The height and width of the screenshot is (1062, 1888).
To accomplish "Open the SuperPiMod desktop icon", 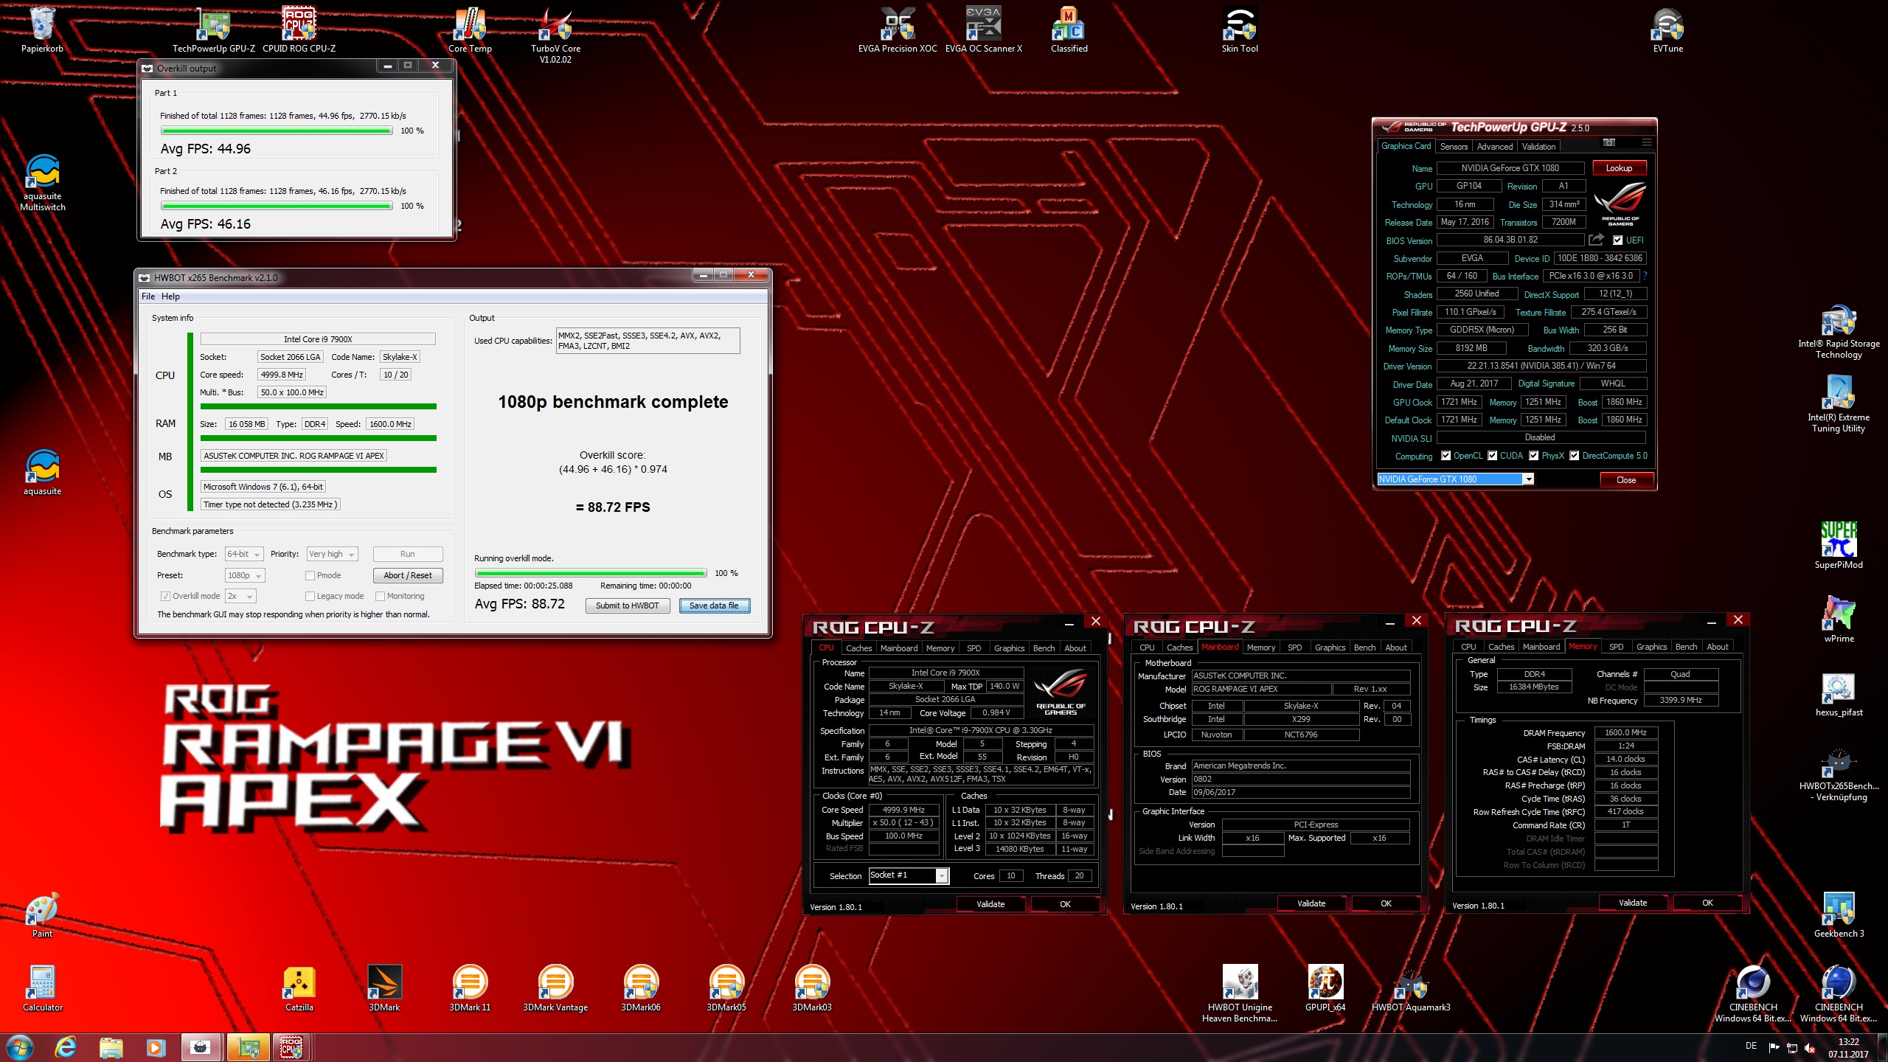I will 1839,546.
